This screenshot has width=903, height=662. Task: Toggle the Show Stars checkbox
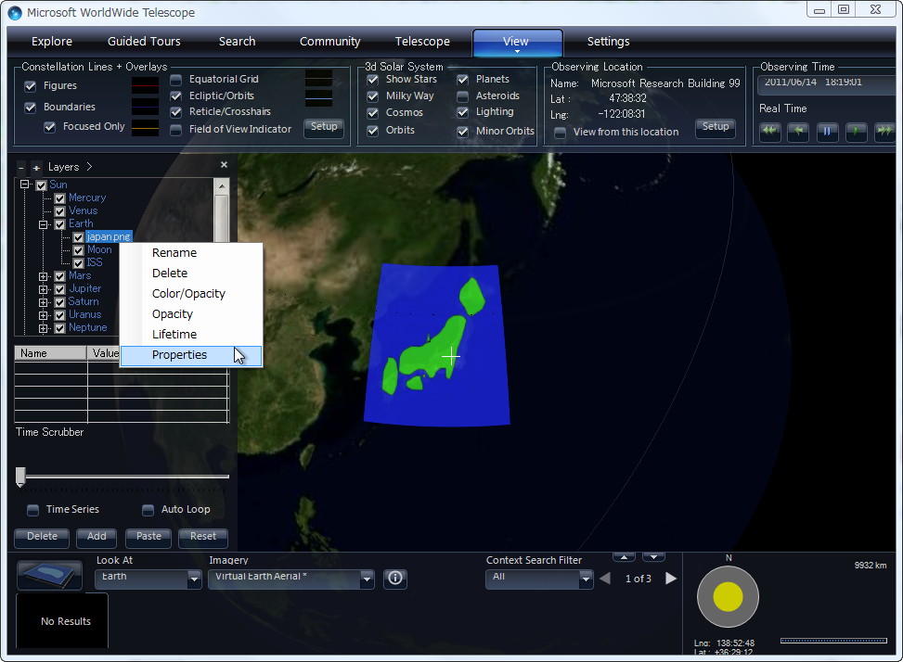pyautogui.click(x=372, y=79)
